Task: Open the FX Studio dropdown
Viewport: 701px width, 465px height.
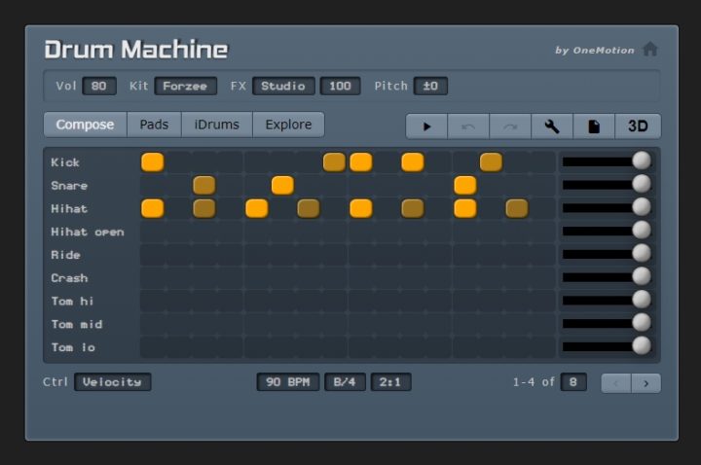Action: pos(283,86)
